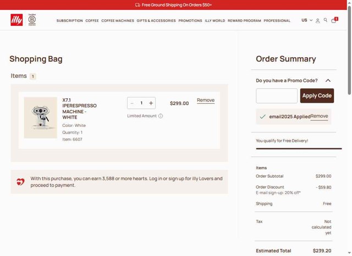This screenshot has height=256, width=352.
Task: Click the Color: White text
Action: (x=74, y=126)
